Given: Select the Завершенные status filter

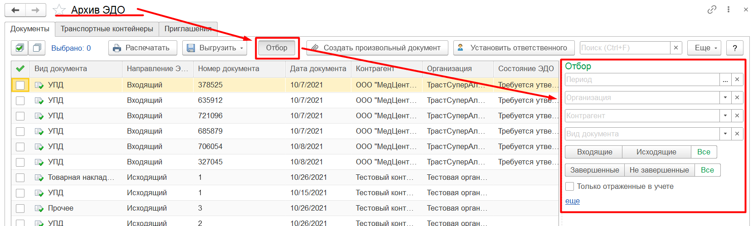Looking at the screenshot, I should pos(595,170).
